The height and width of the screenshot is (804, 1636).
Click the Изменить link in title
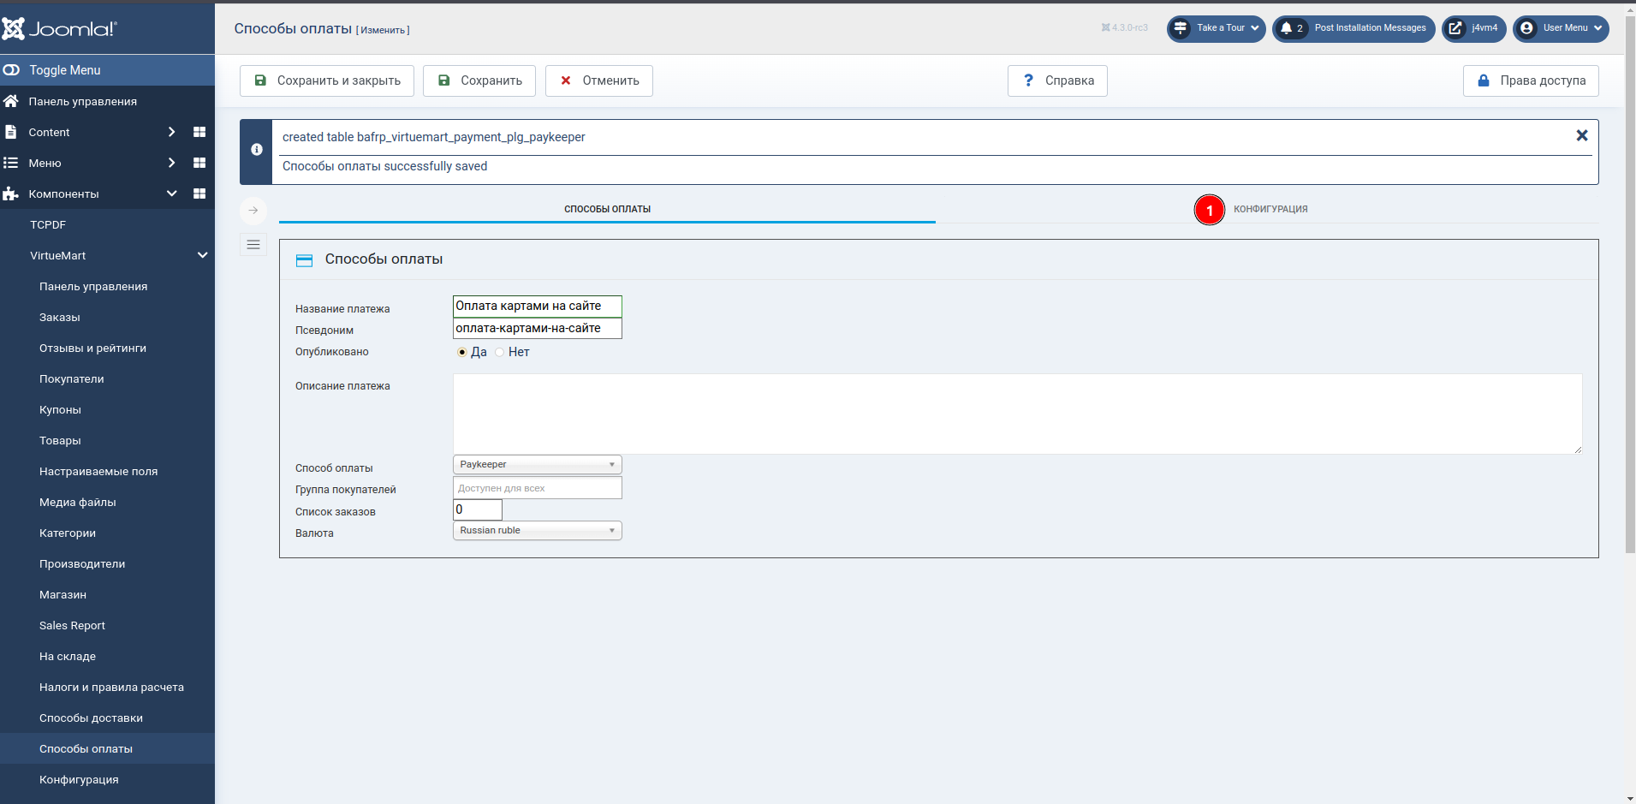click(x=383, y=30)
